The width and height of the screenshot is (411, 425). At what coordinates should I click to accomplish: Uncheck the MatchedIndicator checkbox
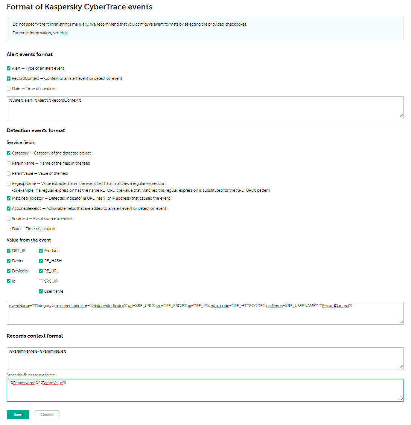point(9,199)
